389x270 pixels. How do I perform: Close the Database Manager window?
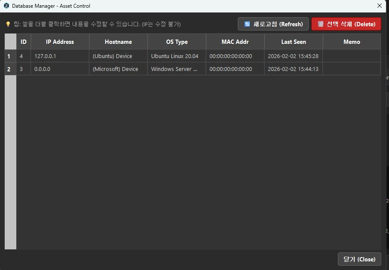(x=379, y=6)
